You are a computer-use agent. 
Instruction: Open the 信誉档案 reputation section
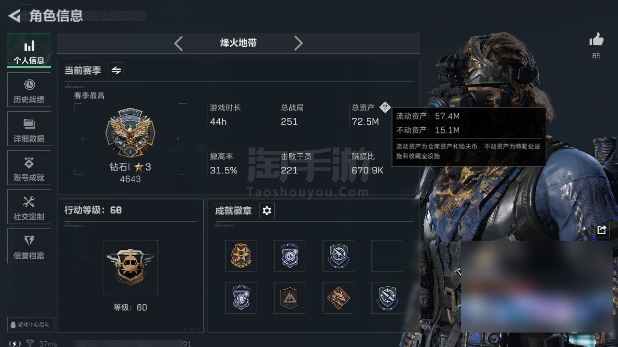[29, 246]
